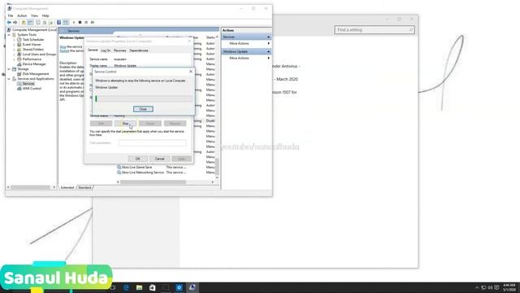The image size is (520, 293).
Task: Click Close in the Service Control dialog
Action: (143, 109)
